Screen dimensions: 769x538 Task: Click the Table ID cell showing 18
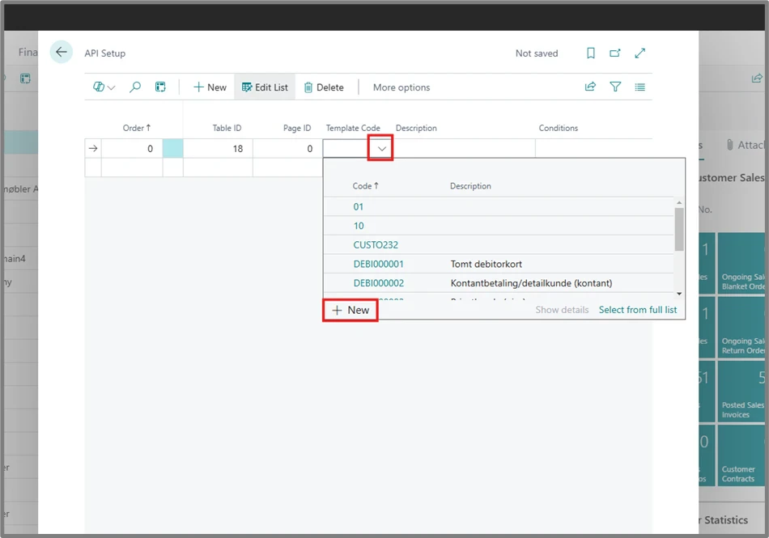click(x=219, y=149)
